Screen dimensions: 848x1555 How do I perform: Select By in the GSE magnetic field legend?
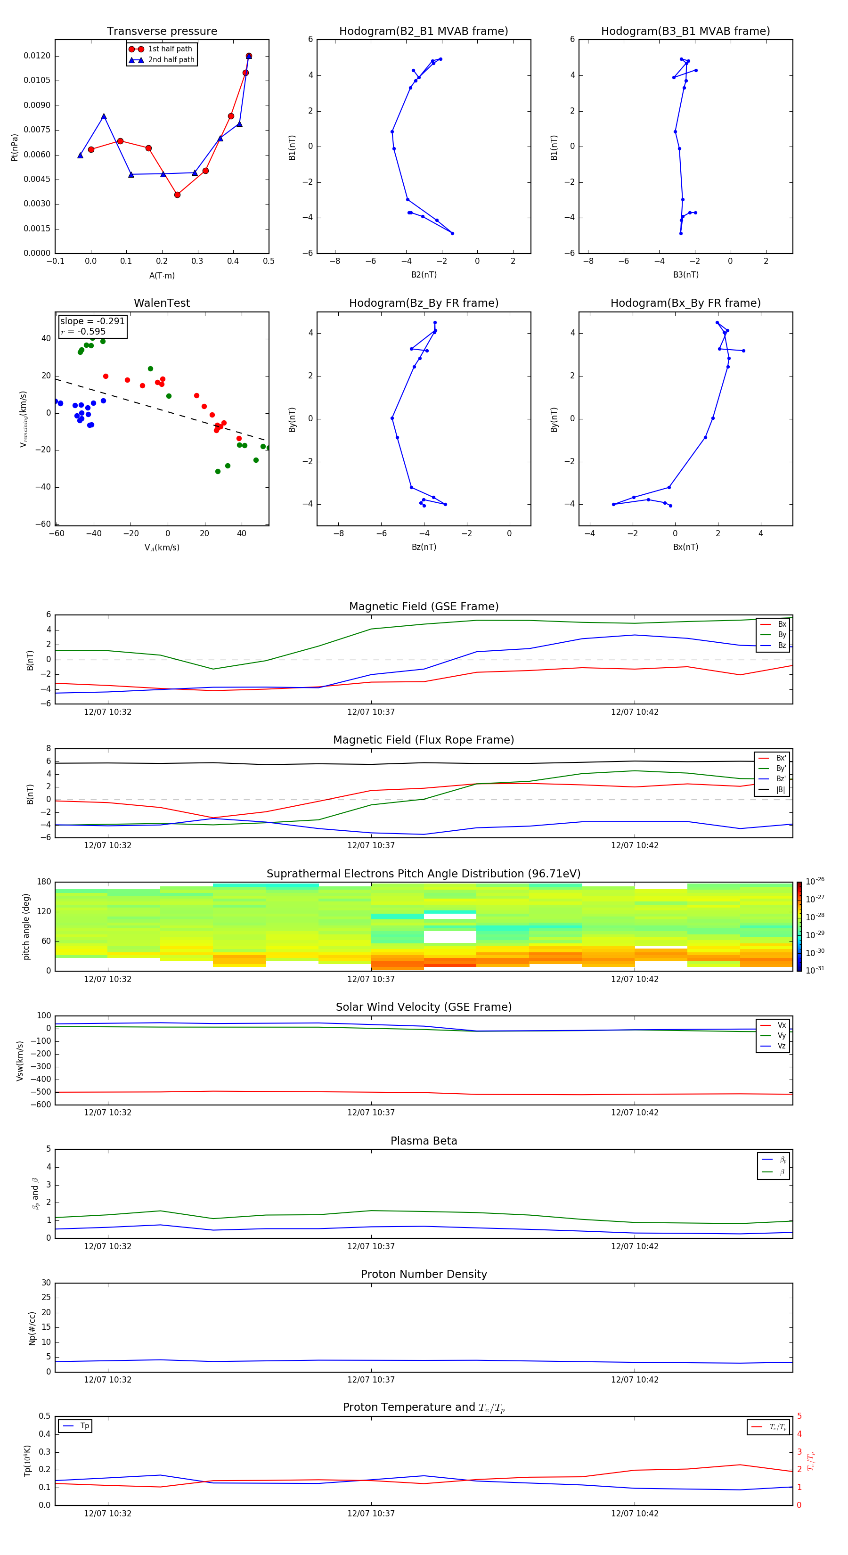773,634
